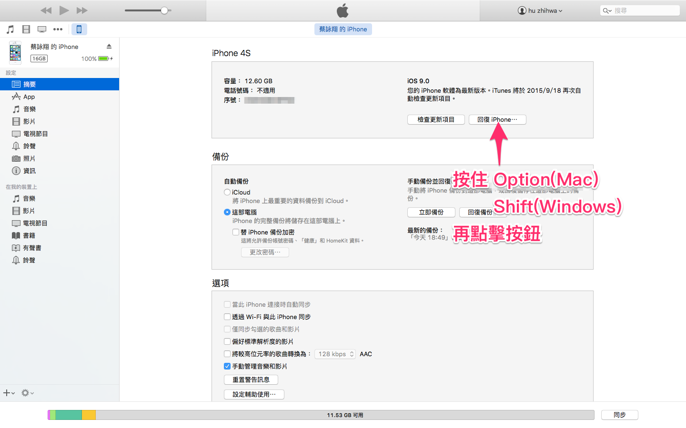Open 有聲書 under 在我的裝置上
This screenshot has height=428, width=686.
pyautogui.click(x=60, y=248)
